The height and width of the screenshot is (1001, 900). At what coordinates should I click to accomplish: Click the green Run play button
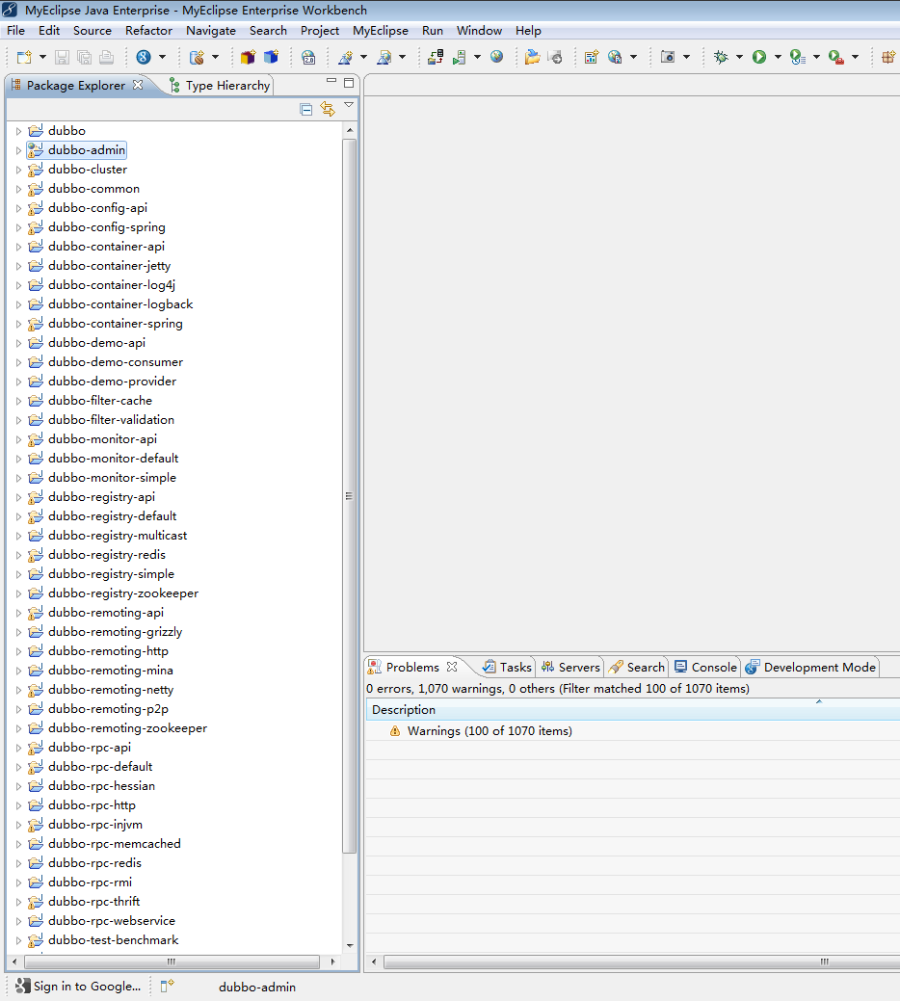pyautogui.click(x=759, y=58)
